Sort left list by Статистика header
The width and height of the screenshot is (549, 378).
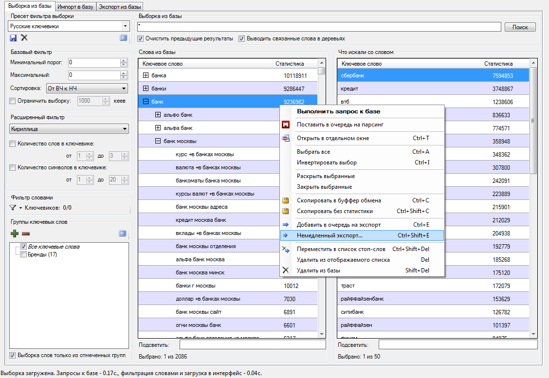pyautogui.click(x=294, y=64)
